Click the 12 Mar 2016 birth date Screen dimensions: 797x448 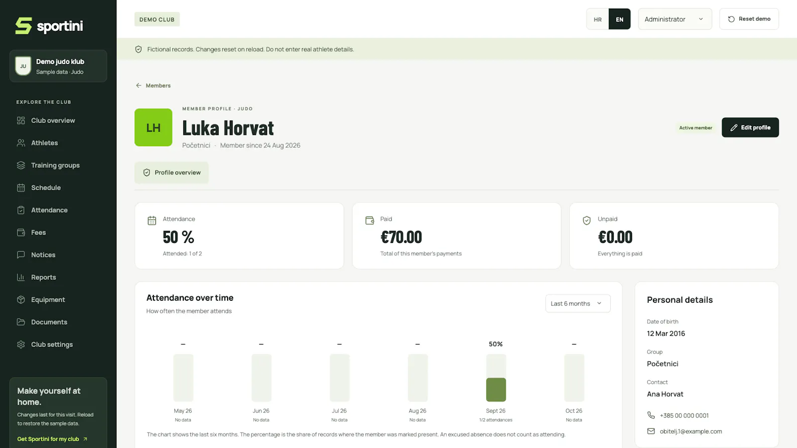[666, 334]
